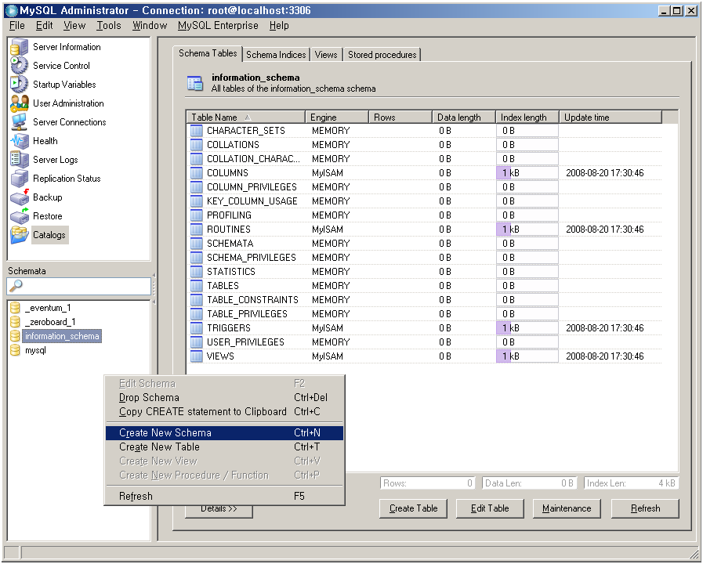The image size is (703, 564).
Task: Switch to the Stored procedures tab
Action: (382, 55)
